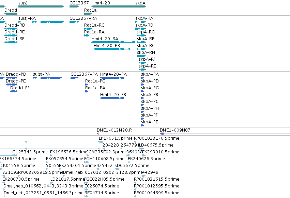Screen dimensions: 290x198
Task: Select the skpA-PF protein
Action: 142,119
